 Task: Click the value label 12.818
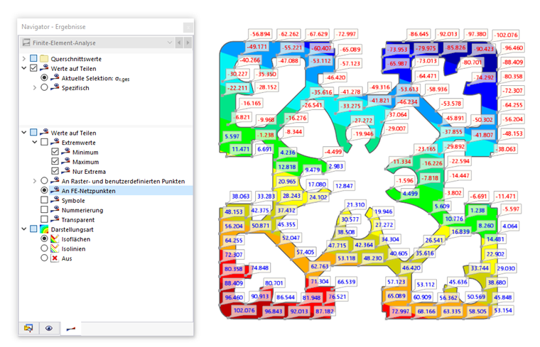(287, 167)
